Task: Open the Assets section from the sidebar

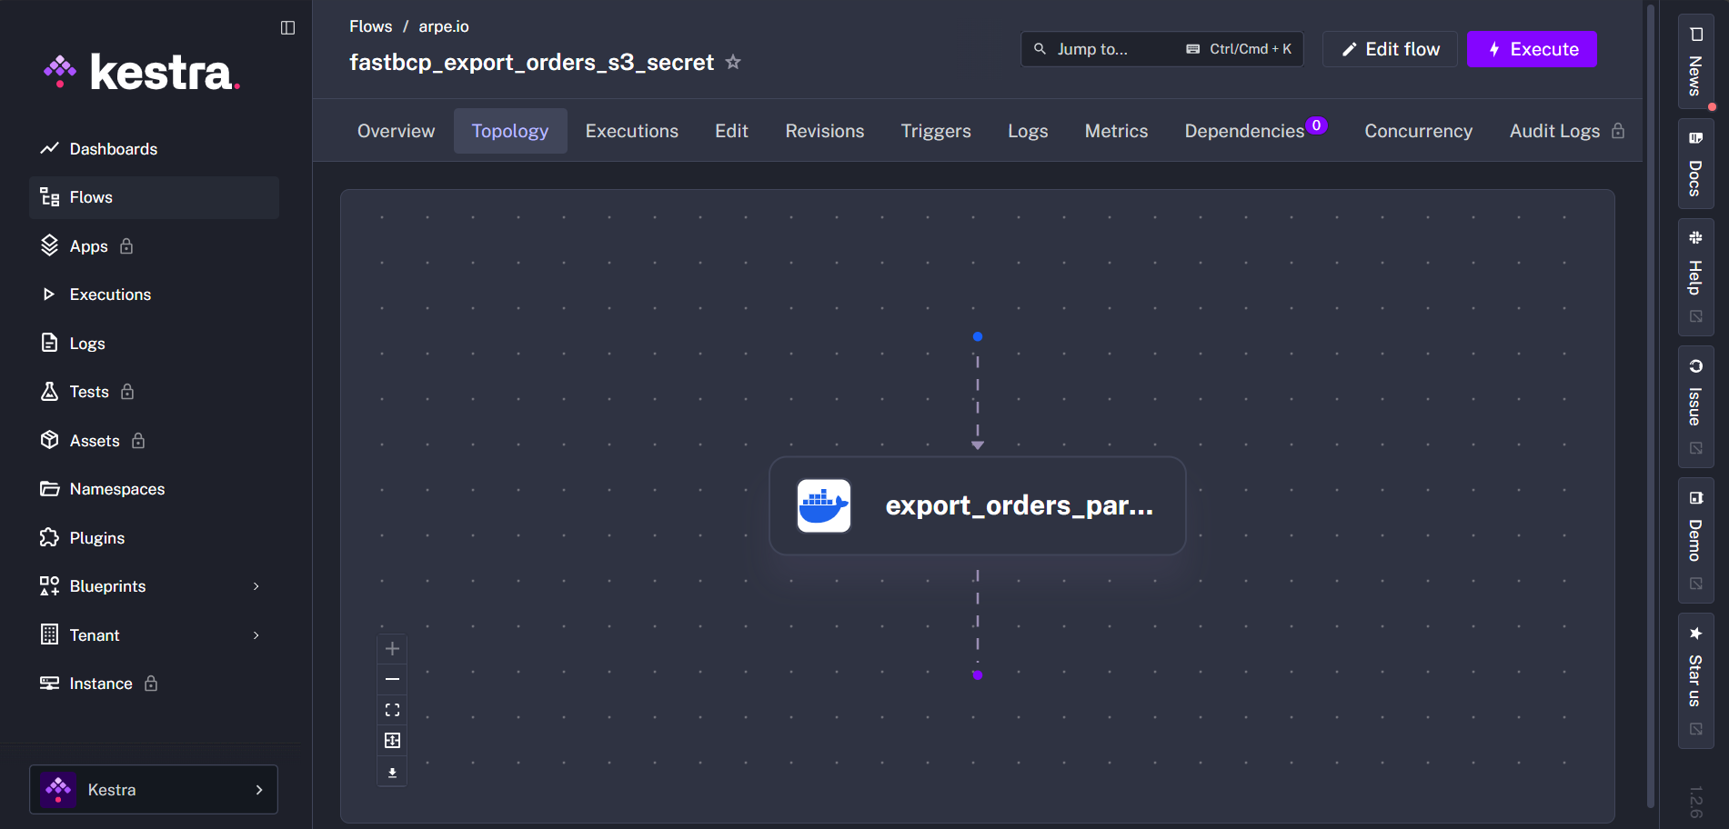Action: click(x=94, y=440)
